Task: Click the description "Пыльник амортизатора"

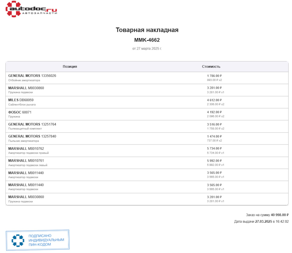Action: [x=23, y=141]
